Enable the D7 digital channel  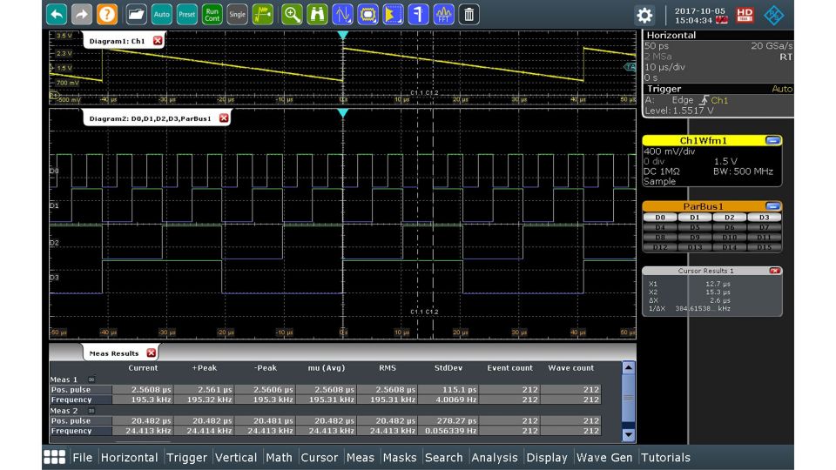(764, 227)
